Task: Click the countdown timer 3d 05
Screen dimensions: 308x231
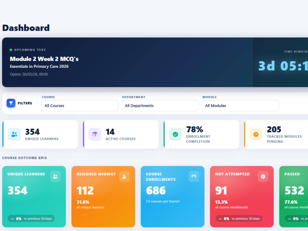Action: (283, 66)
